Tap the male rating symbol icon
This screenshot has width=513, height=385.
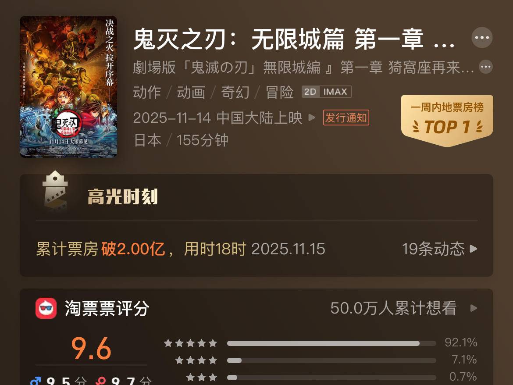click(x=36, y=381)
